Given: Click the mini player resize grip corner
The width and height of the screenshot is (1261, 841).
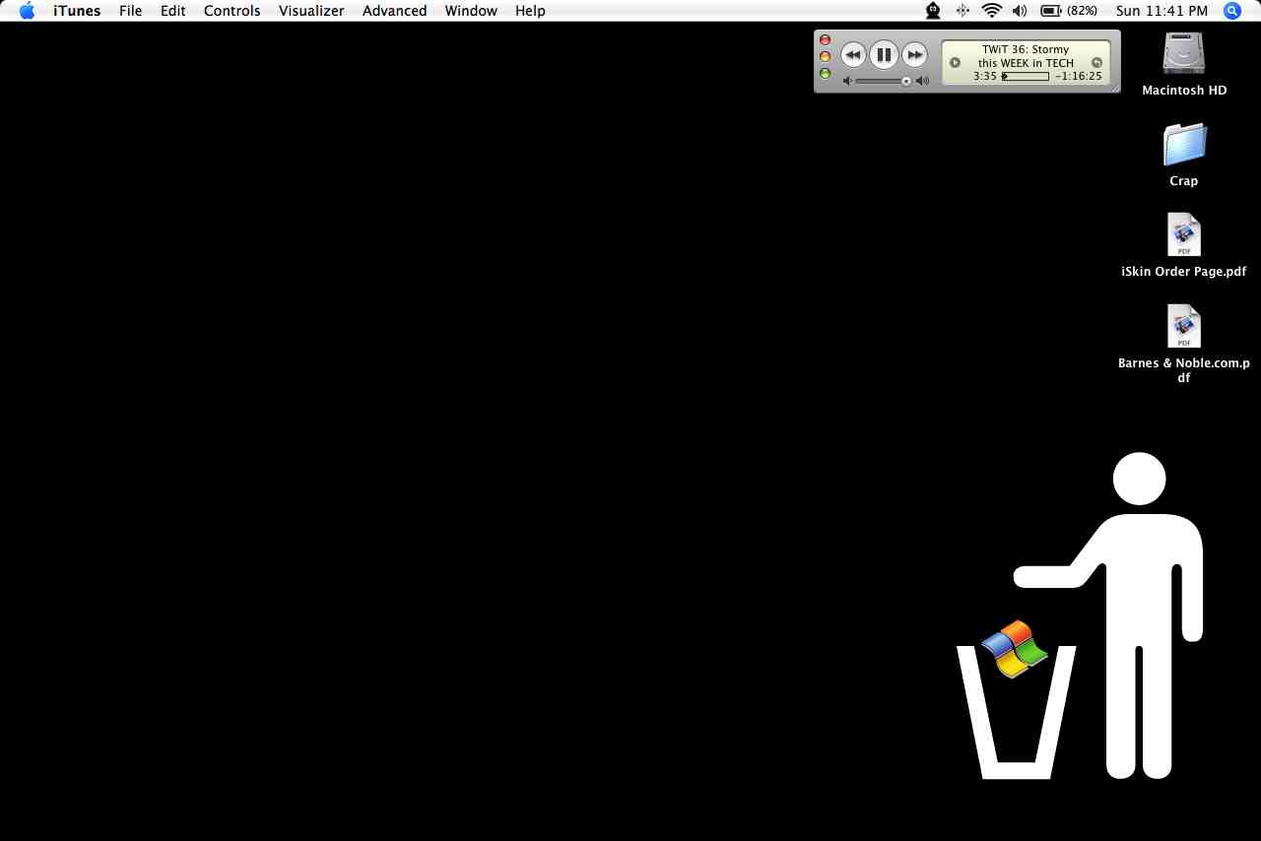Looking at the screenshot, I should click(x=1115, y=88).
